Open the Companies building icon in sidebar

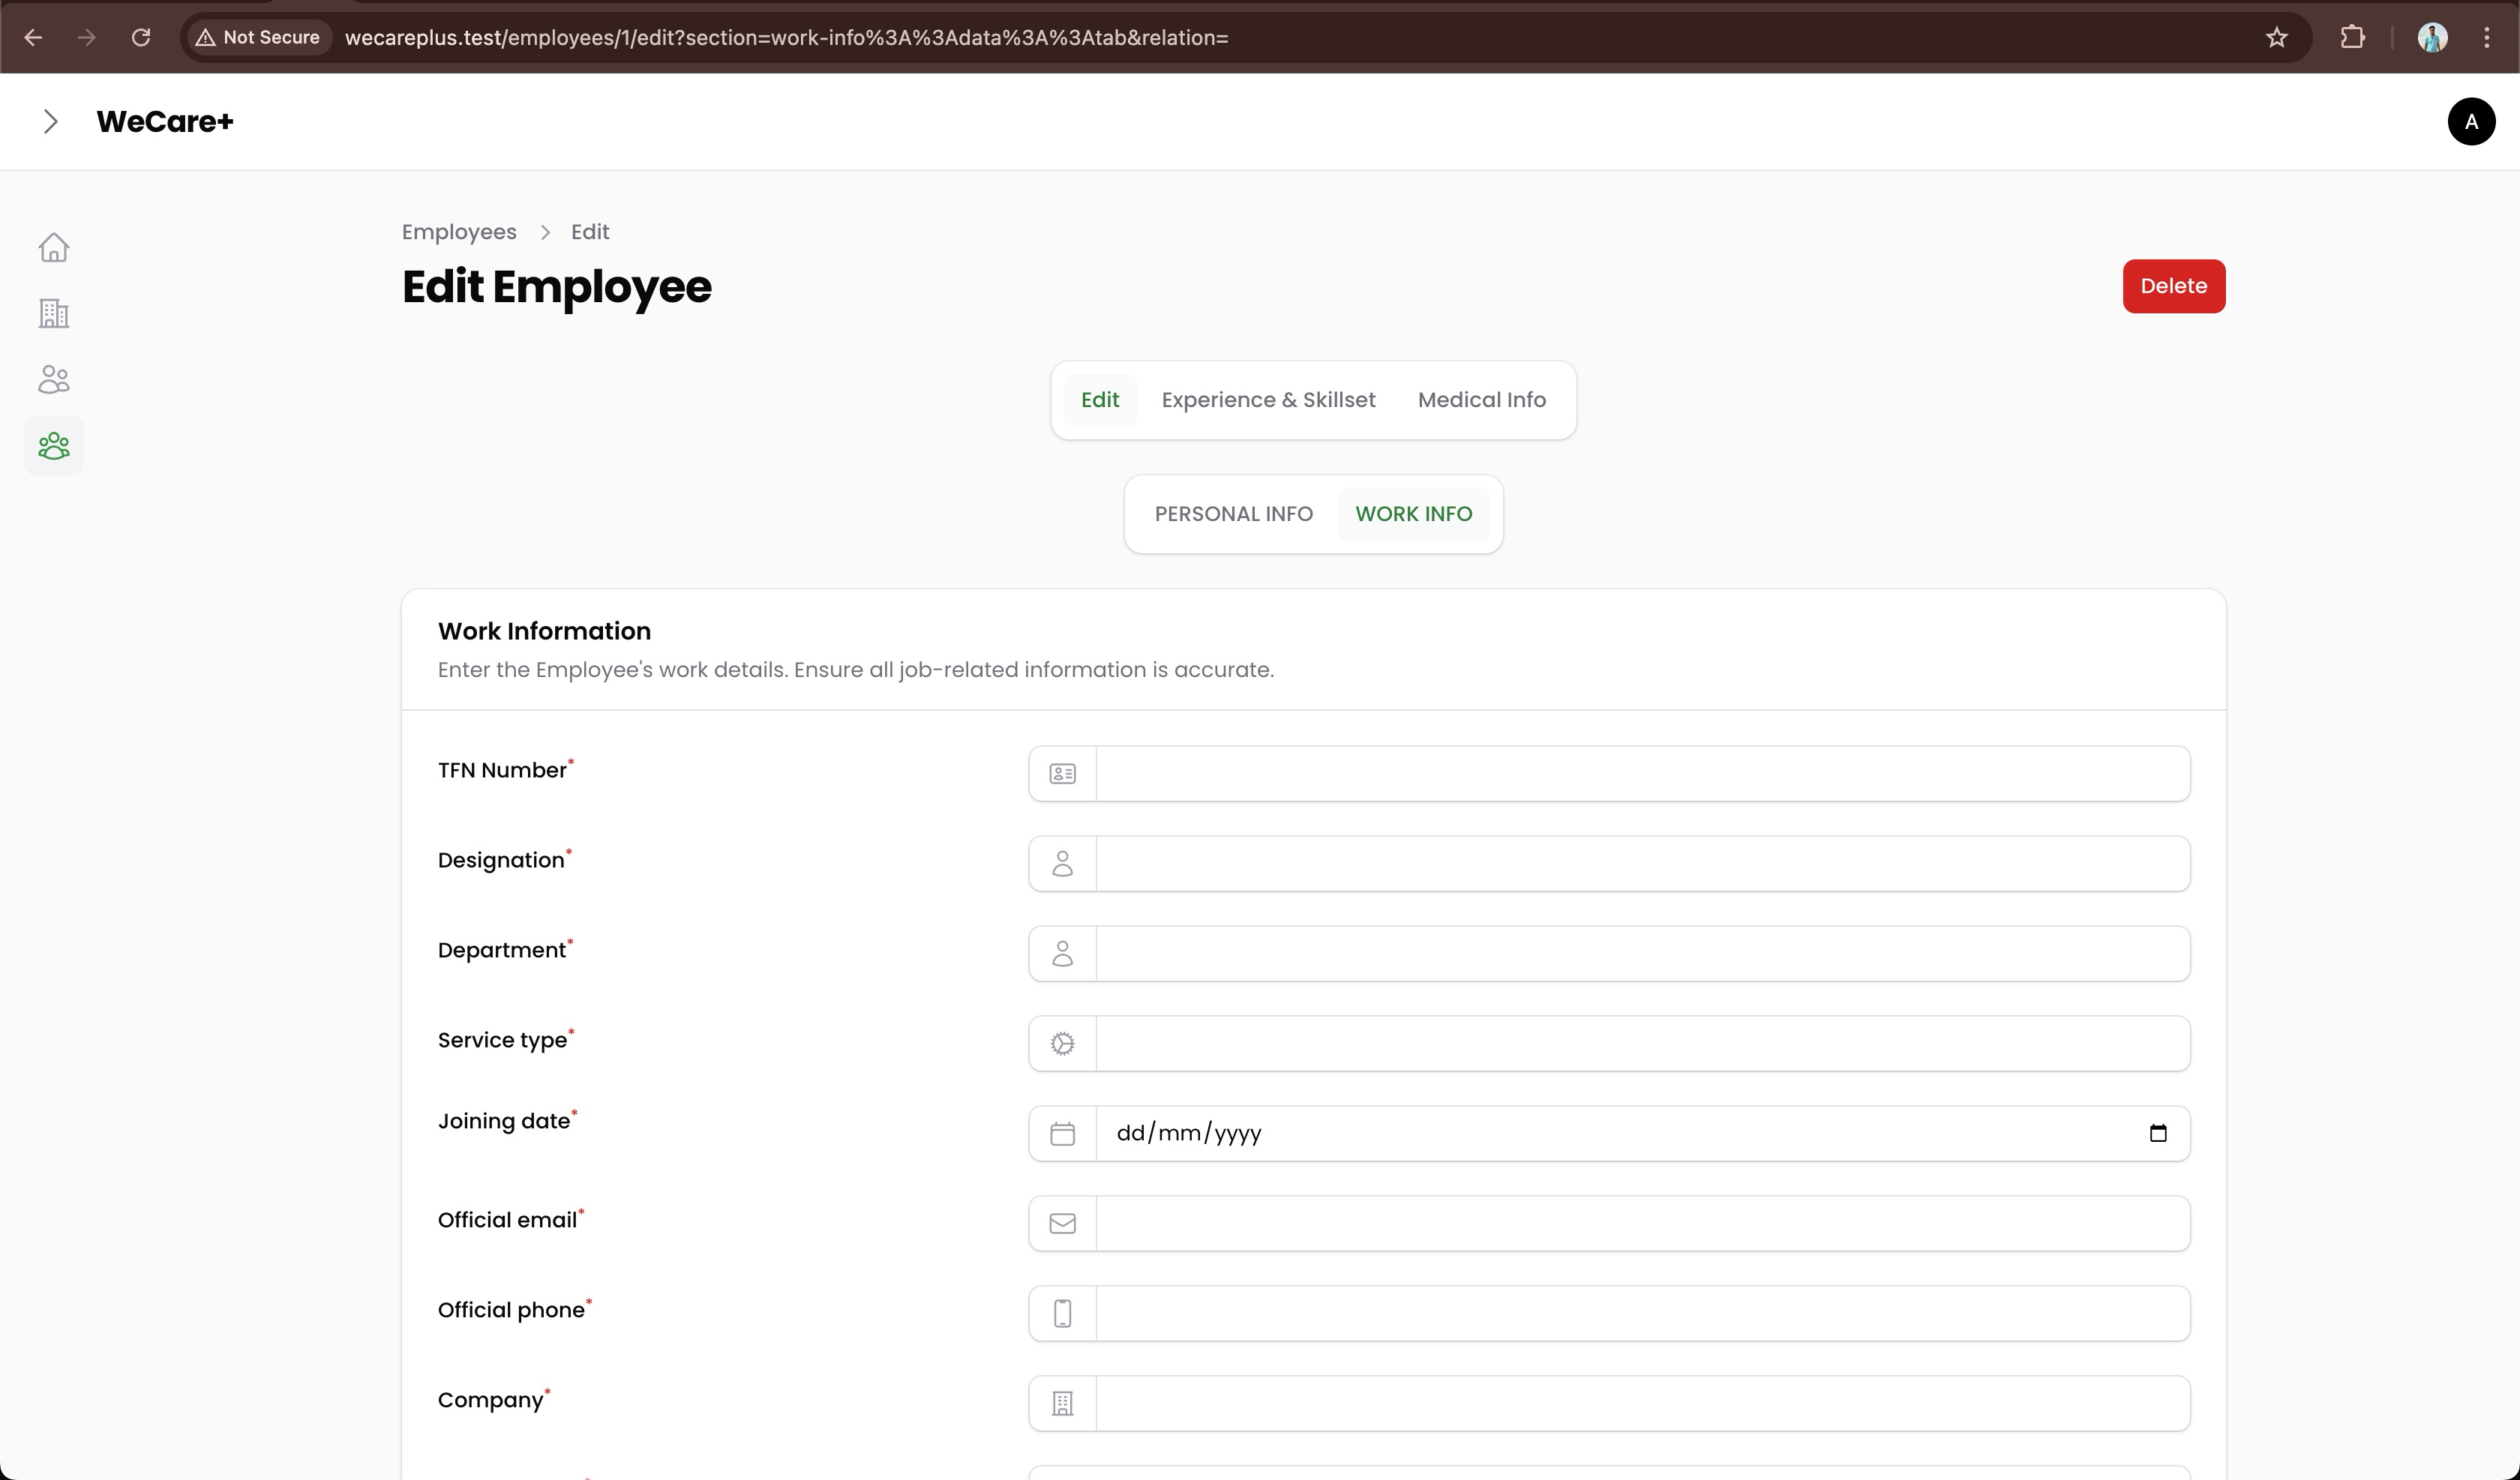[54, 313]
